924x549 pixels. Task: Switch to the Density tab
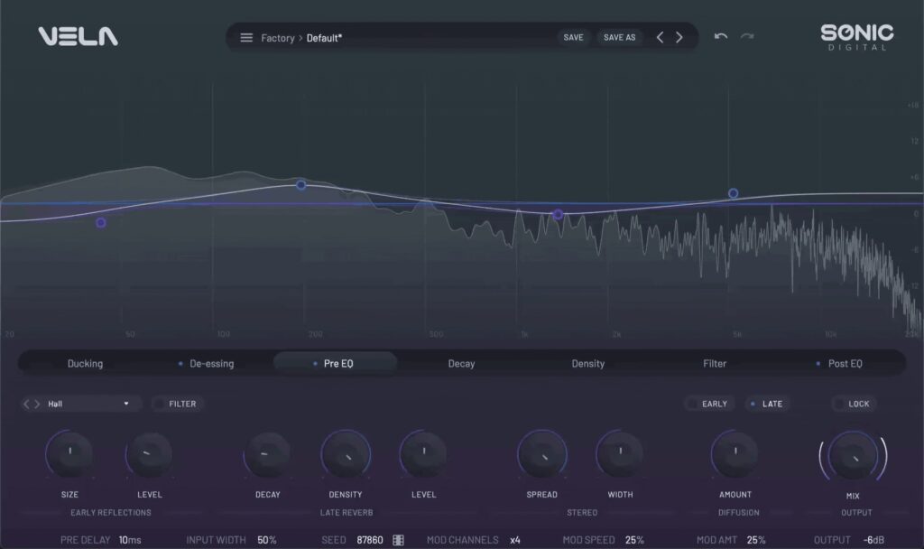pos(588,364)
